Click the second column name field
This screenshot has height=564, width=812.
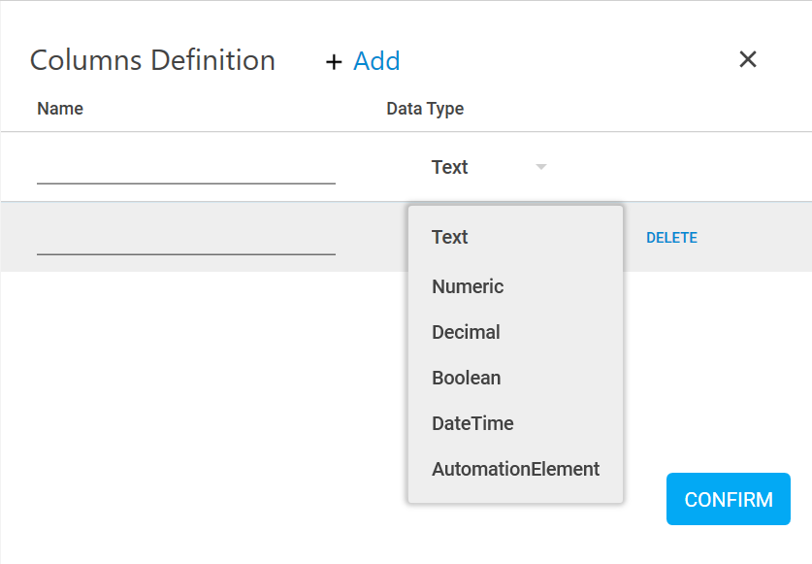coord(184,244)
